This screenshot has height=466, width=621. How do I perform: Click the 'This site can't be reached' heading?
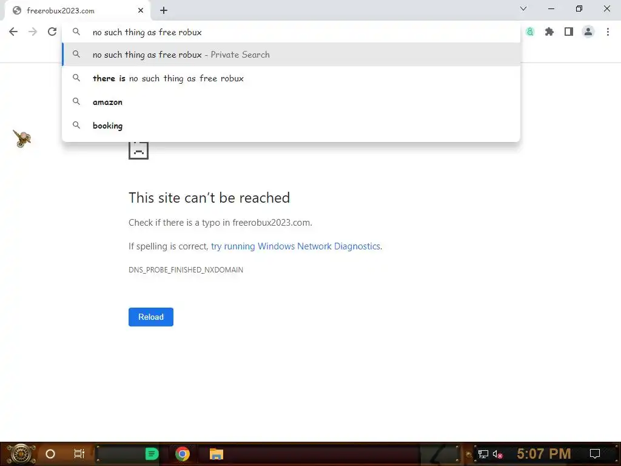tap(209, 198)
